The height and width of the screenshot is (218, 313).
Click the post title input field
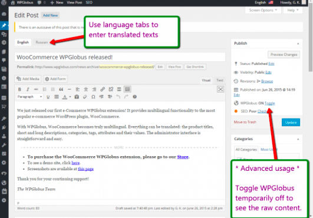pyautogui.click(x=120, y=57)
